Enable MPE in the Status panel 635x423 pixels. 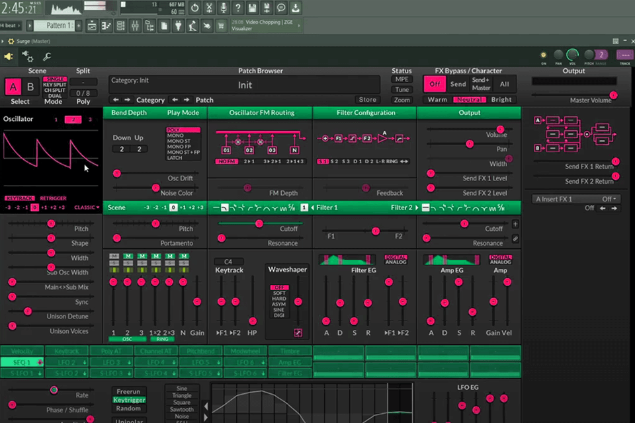(x=402, y=79)
